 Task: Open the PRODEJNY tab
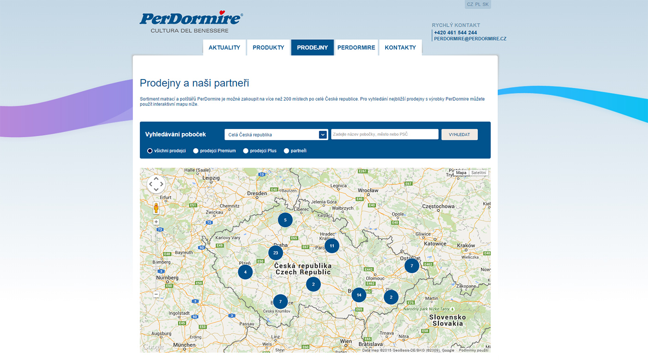312,48
